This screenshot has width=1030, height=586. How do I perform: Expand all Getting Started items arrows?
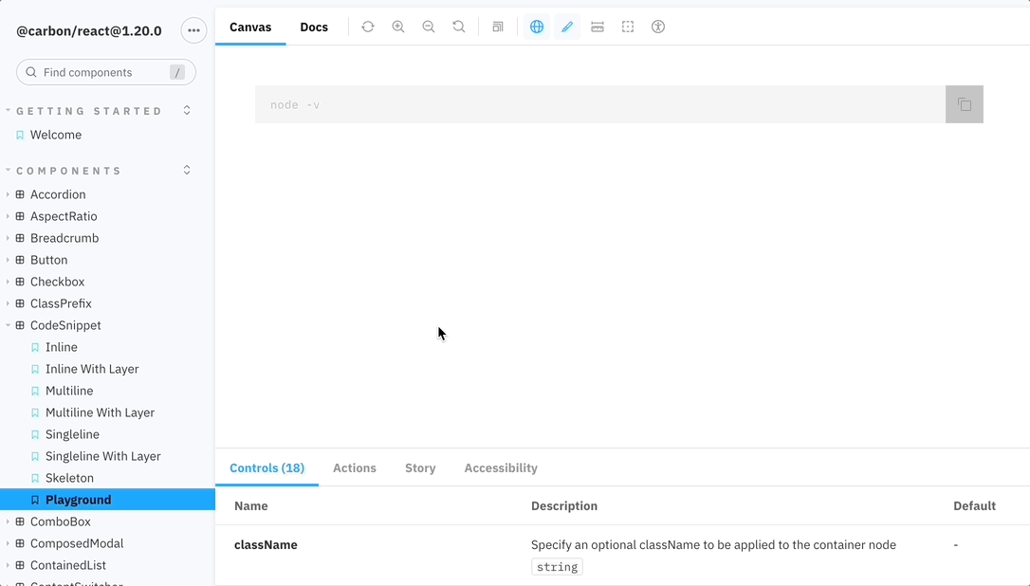(x=187, y=110)
